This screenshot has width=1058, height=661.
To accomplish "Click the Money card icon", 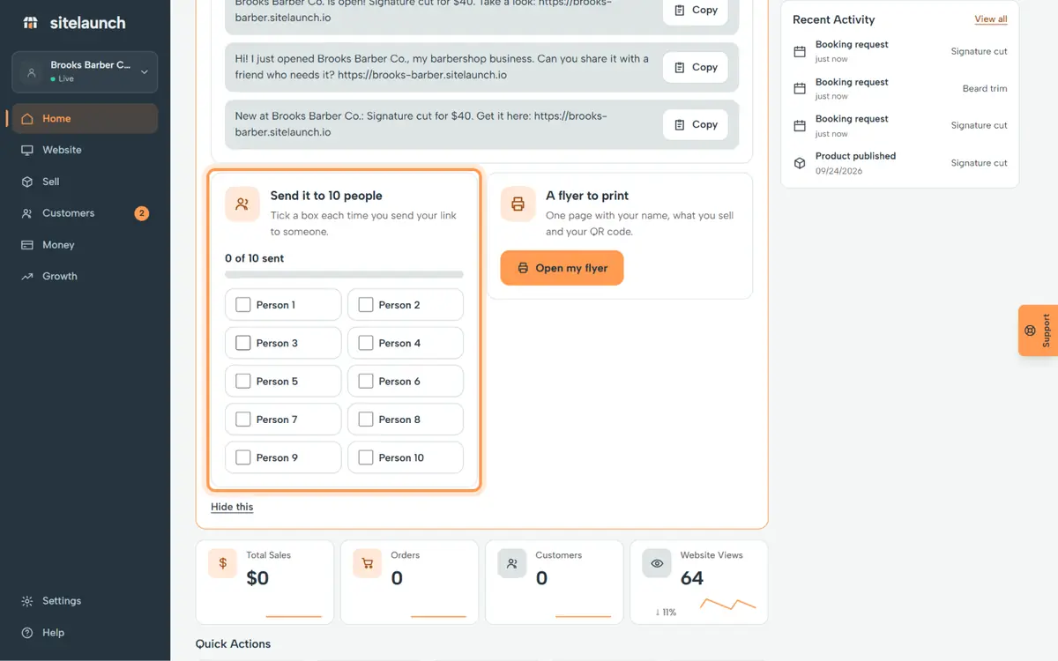I will (x=27, y=245).
